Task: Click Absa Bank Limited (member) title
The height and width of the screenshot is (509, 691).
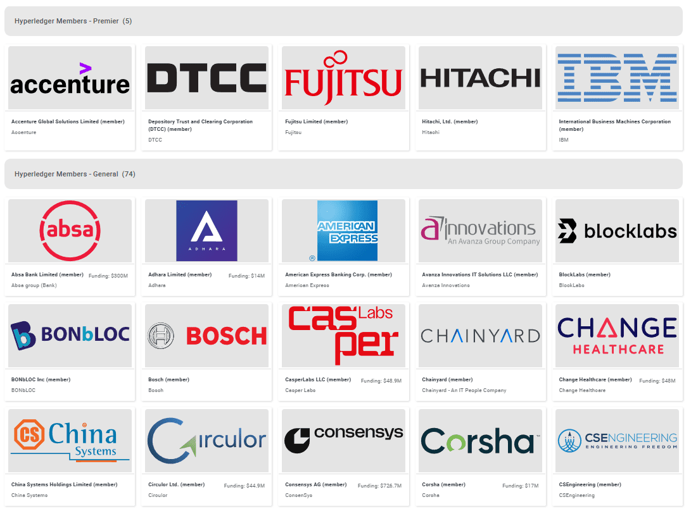Action: 47,274
